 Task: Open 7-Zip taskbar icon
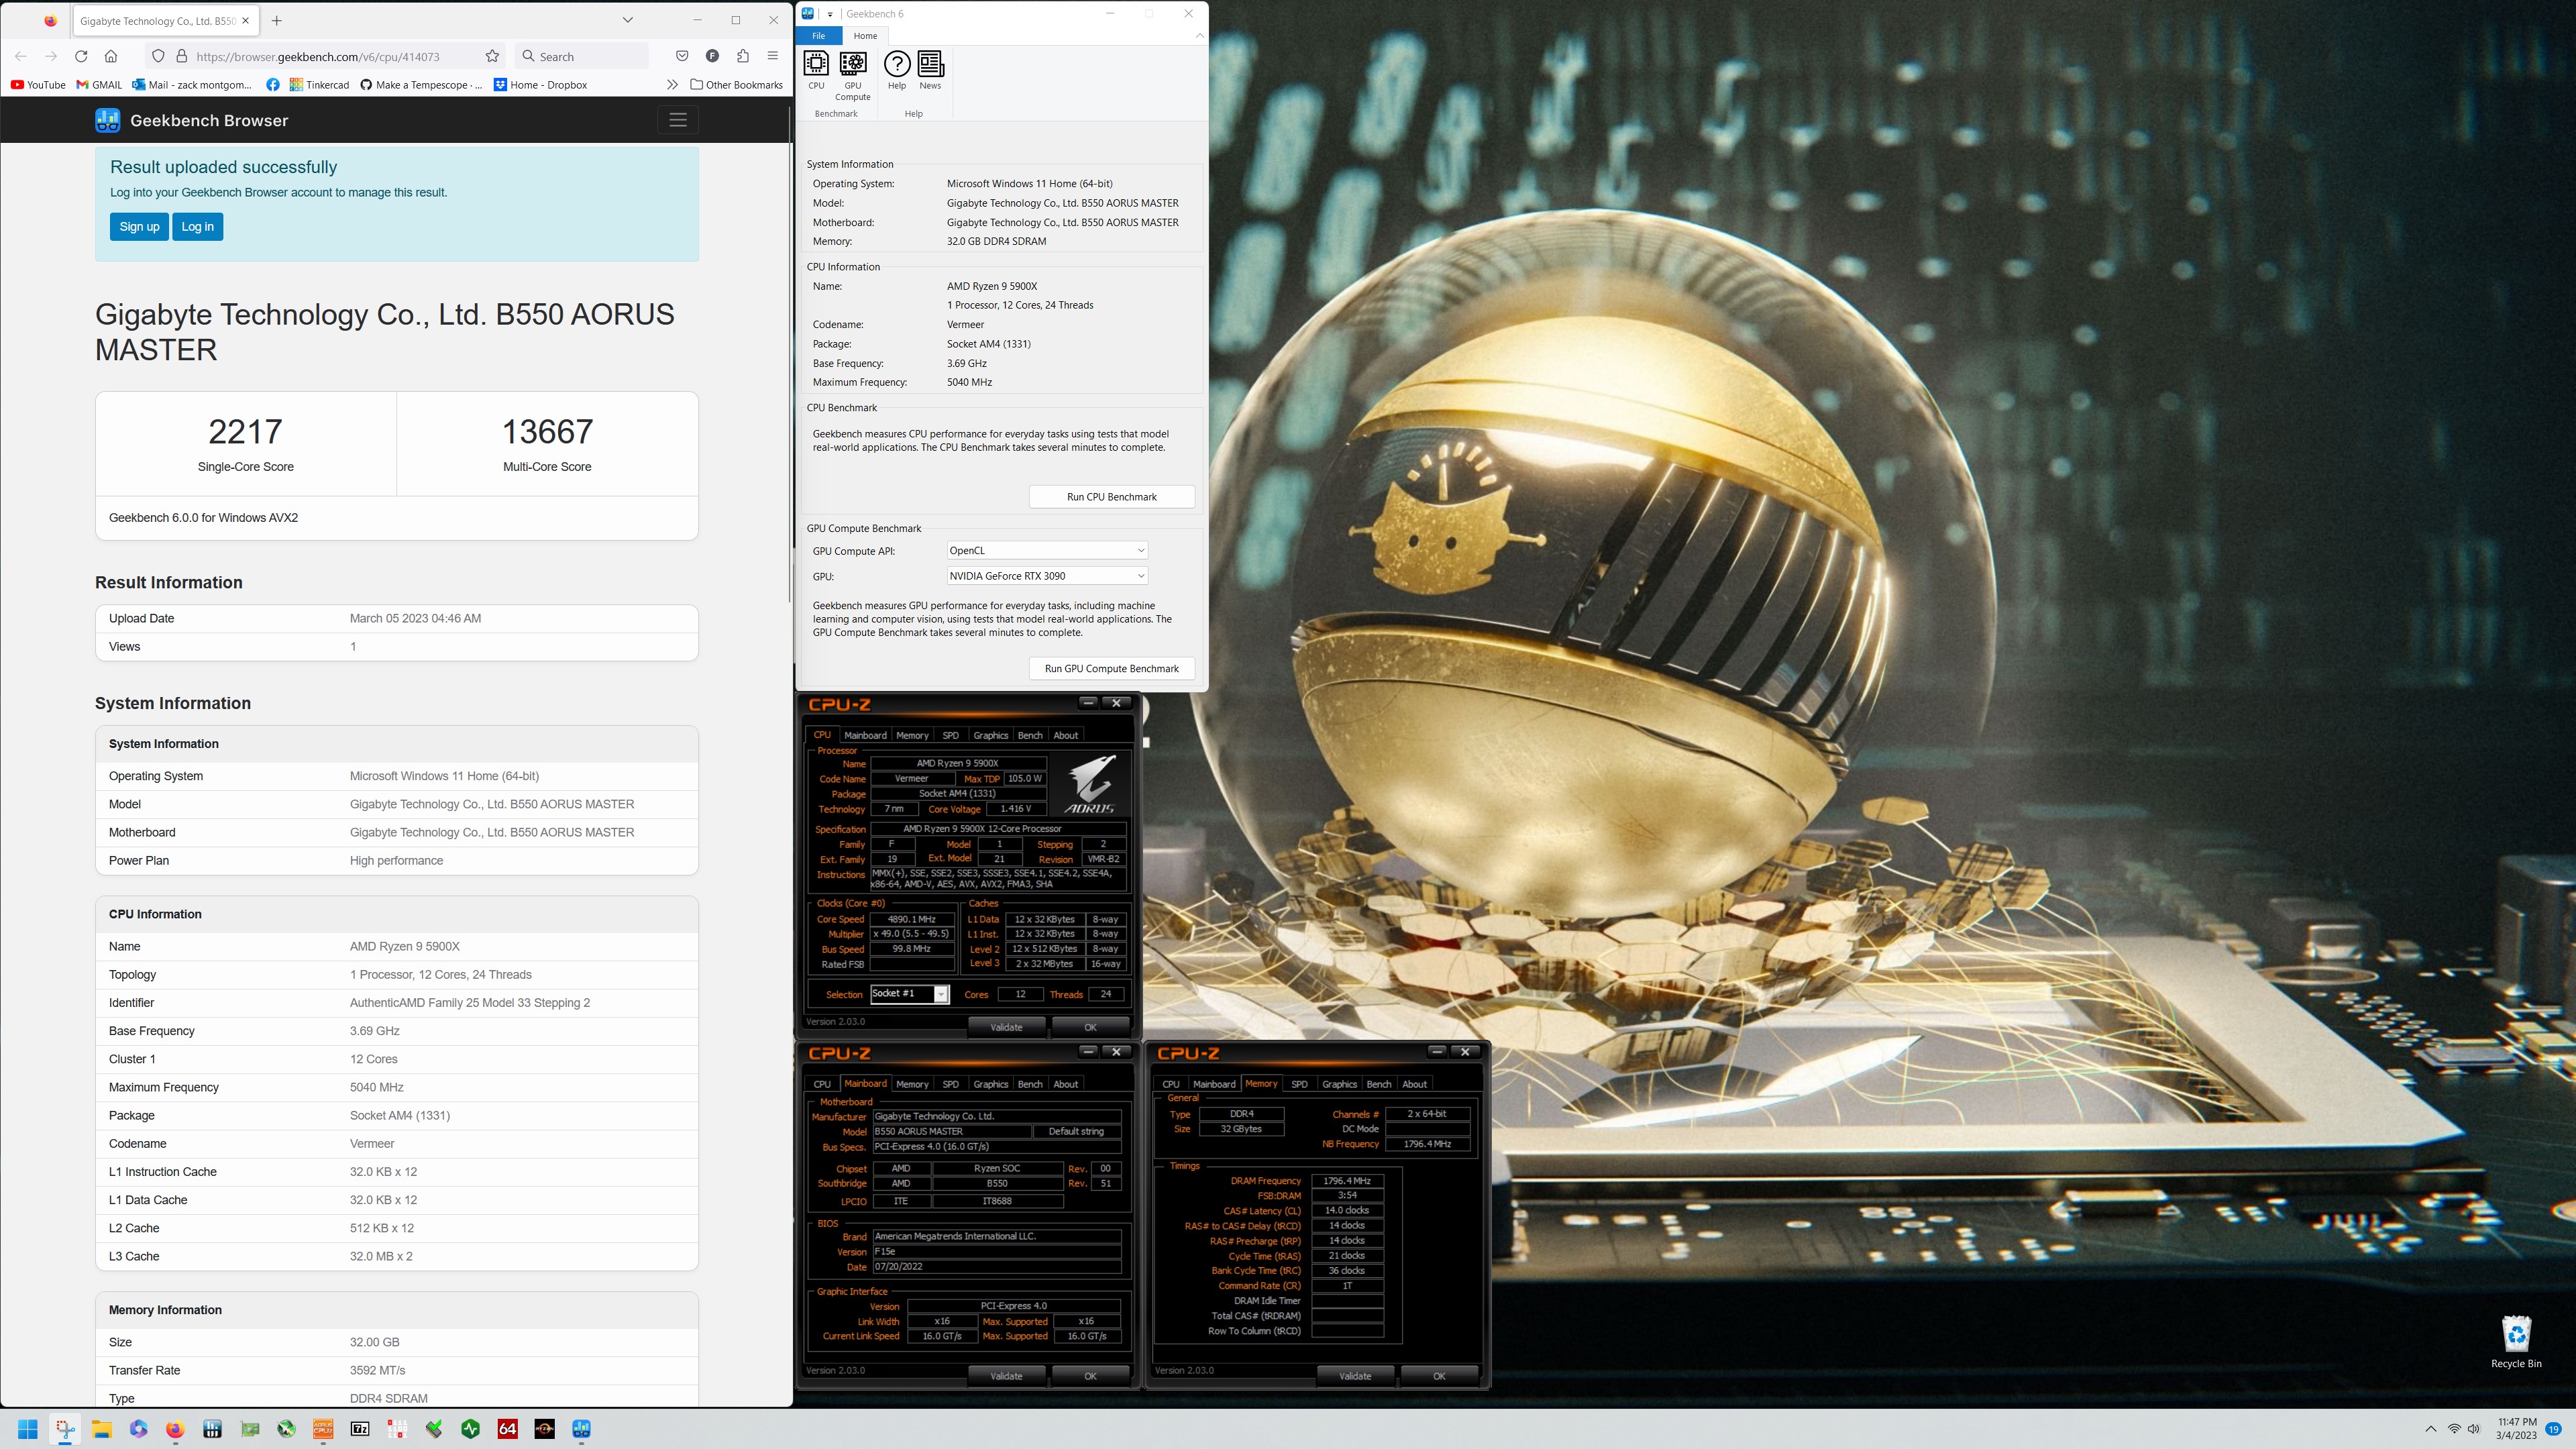pyautogui.click(x=360, y=1429)
